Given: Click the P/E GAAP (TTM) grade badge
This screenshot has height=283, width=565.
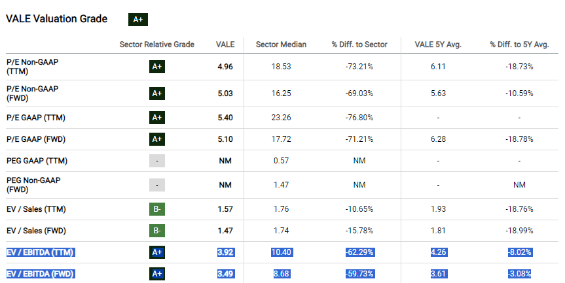Looking at the screenshot, I should [x=156, y=118].
